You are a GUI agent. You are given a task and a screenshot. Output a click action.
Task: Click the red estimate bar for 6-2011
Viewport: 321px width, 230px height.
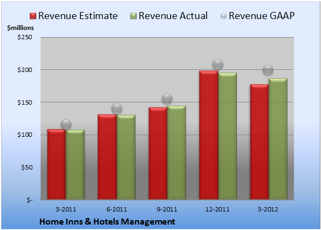pos(107,157)
